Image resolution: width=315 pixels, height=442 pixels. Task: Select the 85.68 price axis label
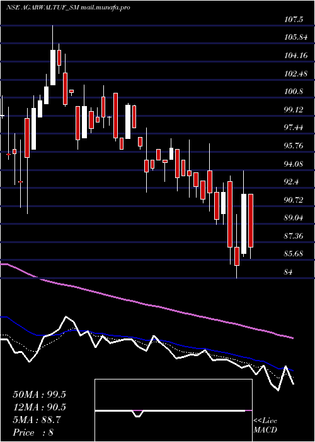[294, 254]
